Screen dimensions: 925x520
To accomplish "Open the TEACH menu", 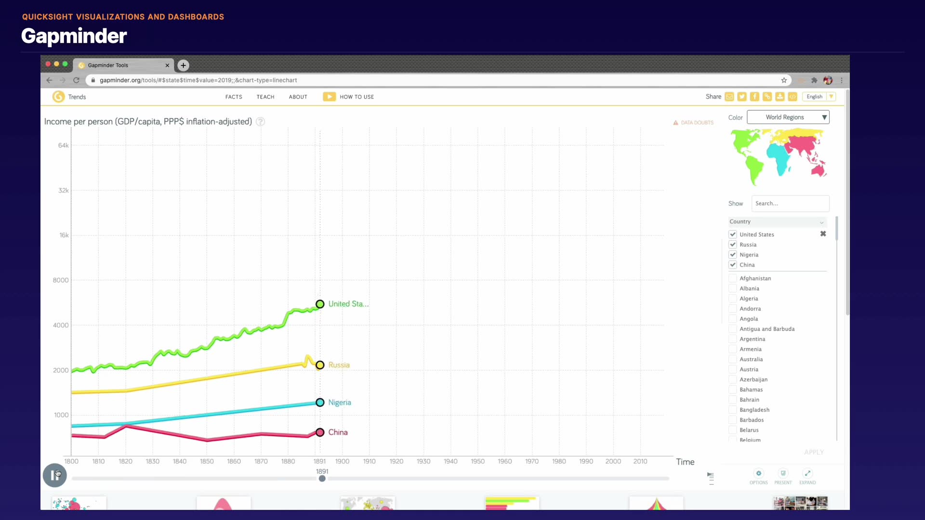I will tap(265, 97).
